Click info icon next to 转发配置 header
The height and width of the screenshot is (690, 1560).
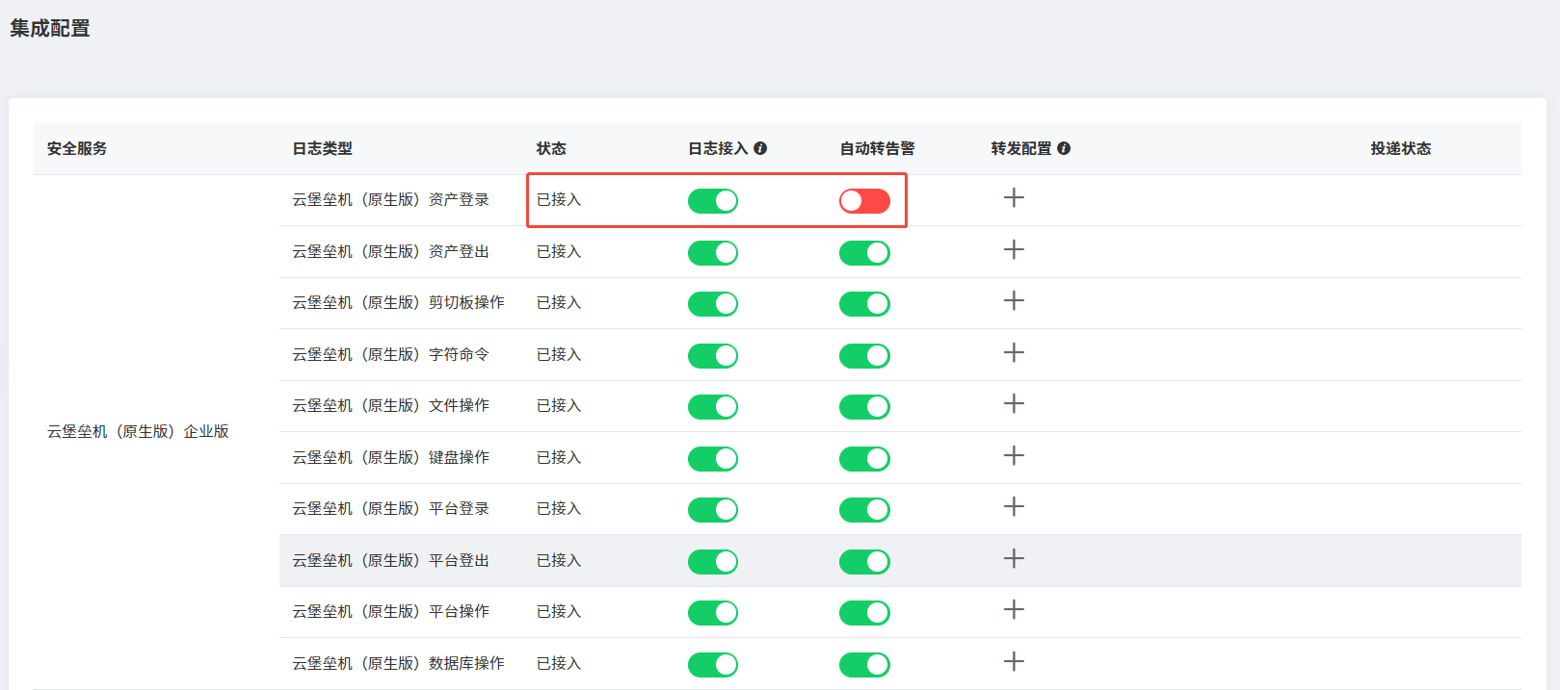pos(1064,148)
